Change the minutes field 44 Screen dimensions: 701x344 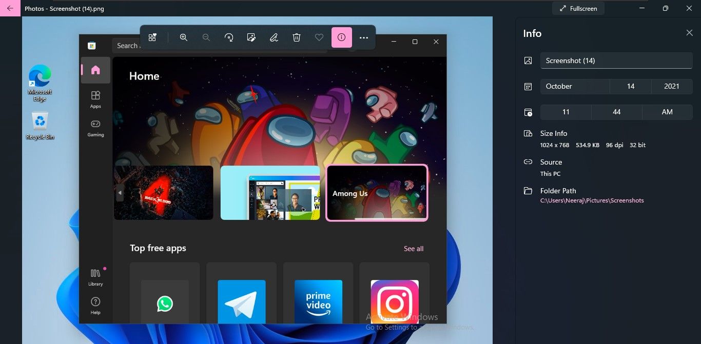click(x=617, y=112)
